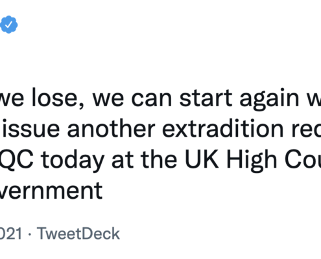Click the blue verified checkmark badge

8,25
